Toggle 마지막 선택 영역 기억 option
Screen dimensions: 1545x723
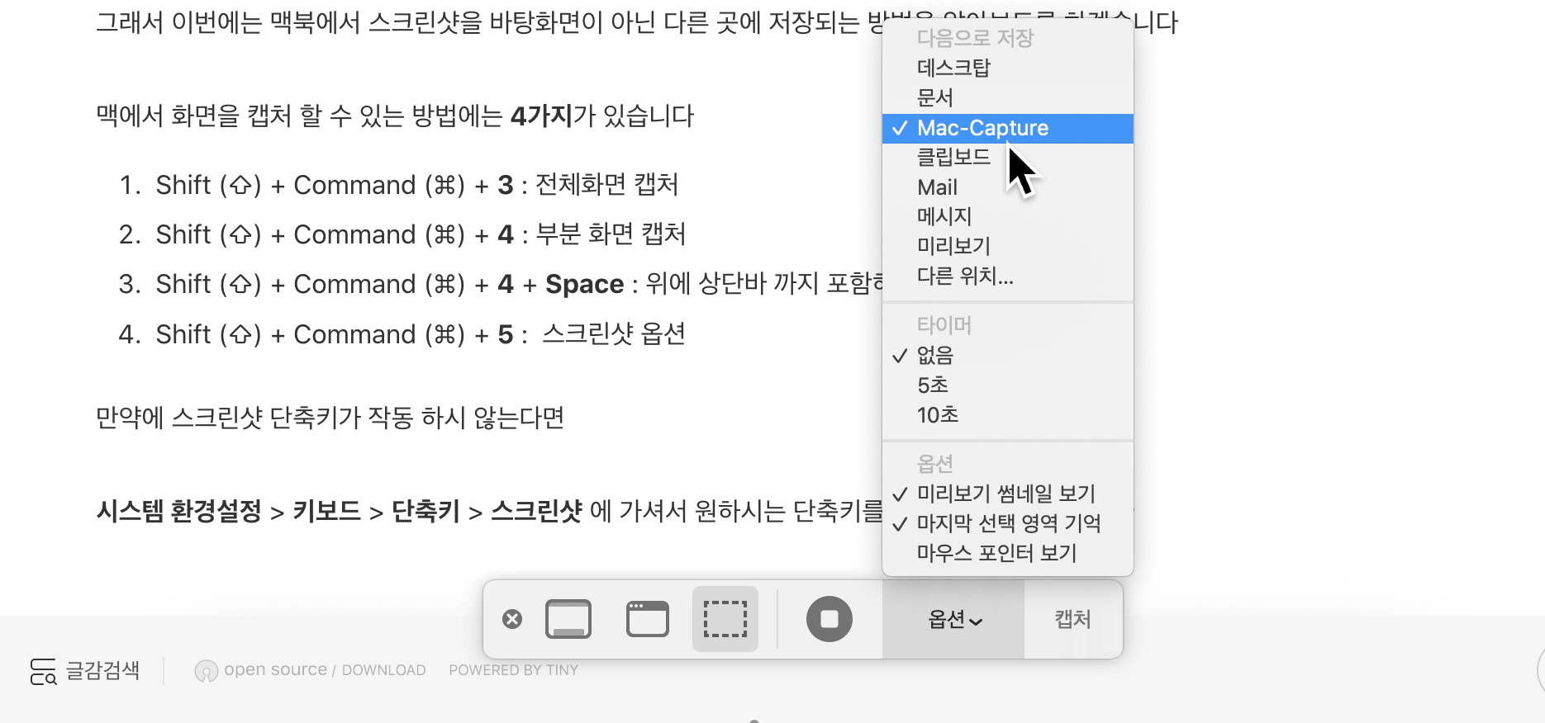click(1008, 524)
